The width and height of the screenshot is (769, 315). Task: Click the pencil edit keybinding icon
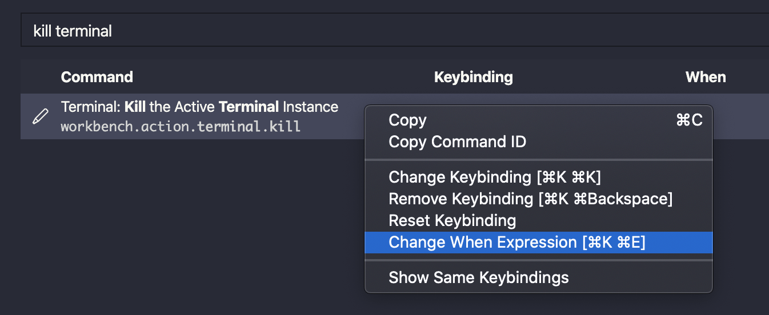point(40,117)
